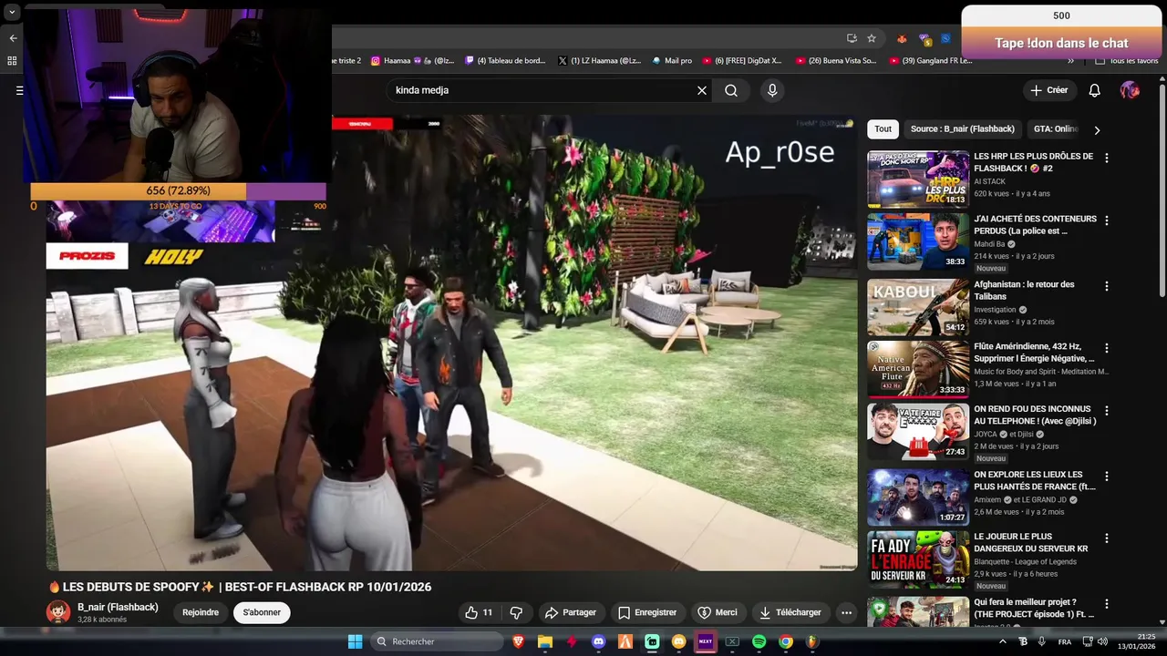The width and height of the screenshot is (1167, 656).
Task: Open 'Flûte Amérindienne, 432 Hz' video title
Action: coord(1034,353)
